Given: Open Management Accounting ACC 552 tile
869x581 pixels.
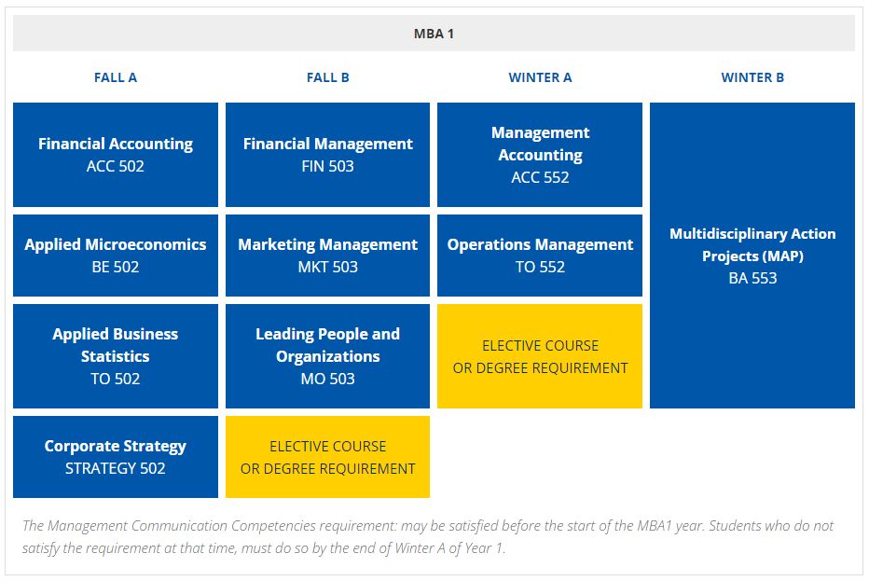Looking at the screenshot, I should 540,155.
